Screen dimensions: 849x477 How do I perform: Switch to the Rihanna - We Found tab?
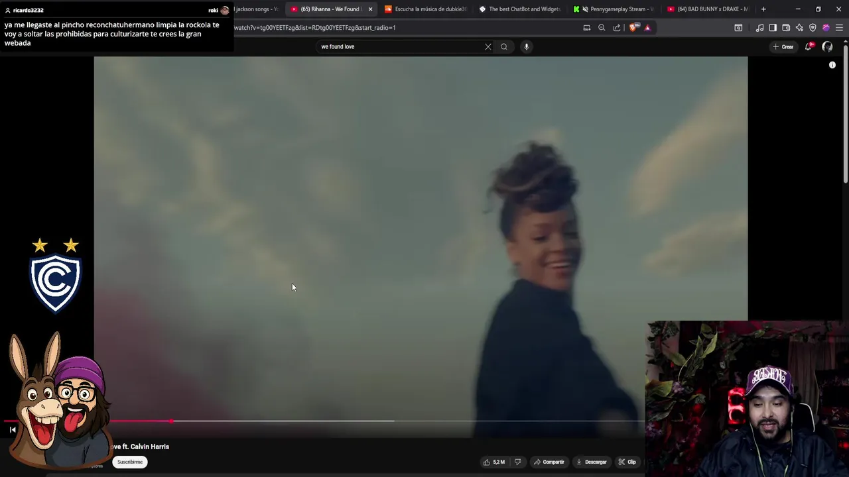330,9
